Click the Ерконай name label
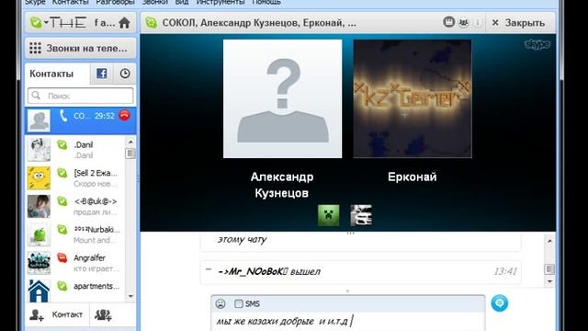588x331 pixels. (413, 177)
